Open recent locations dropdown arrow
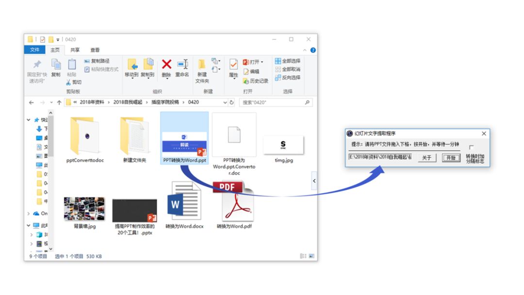This screenshot has height=295, width=524. (x=51, y=102)
